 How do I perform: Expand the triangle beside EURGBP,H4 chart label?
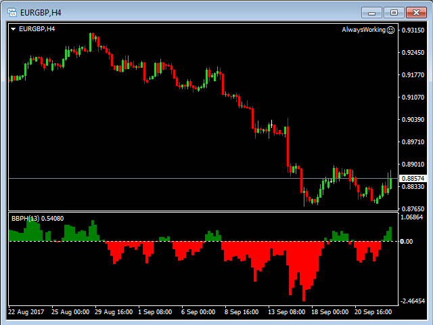click(x=14, y=29)
